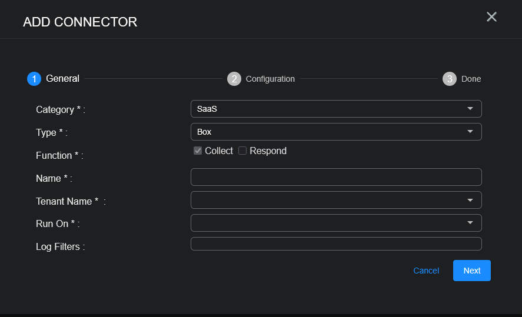Click the Cancel link

point(426,271)
